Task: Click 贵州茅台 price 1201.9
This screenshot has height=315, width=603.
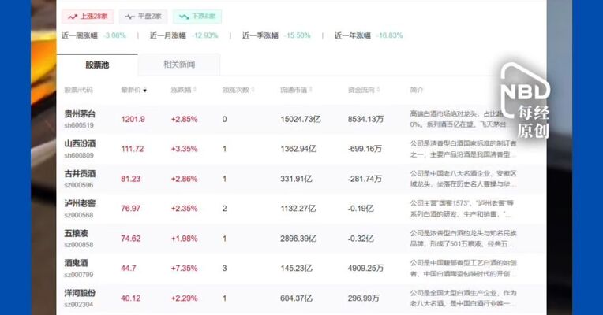Action: (x=133, y=120)
